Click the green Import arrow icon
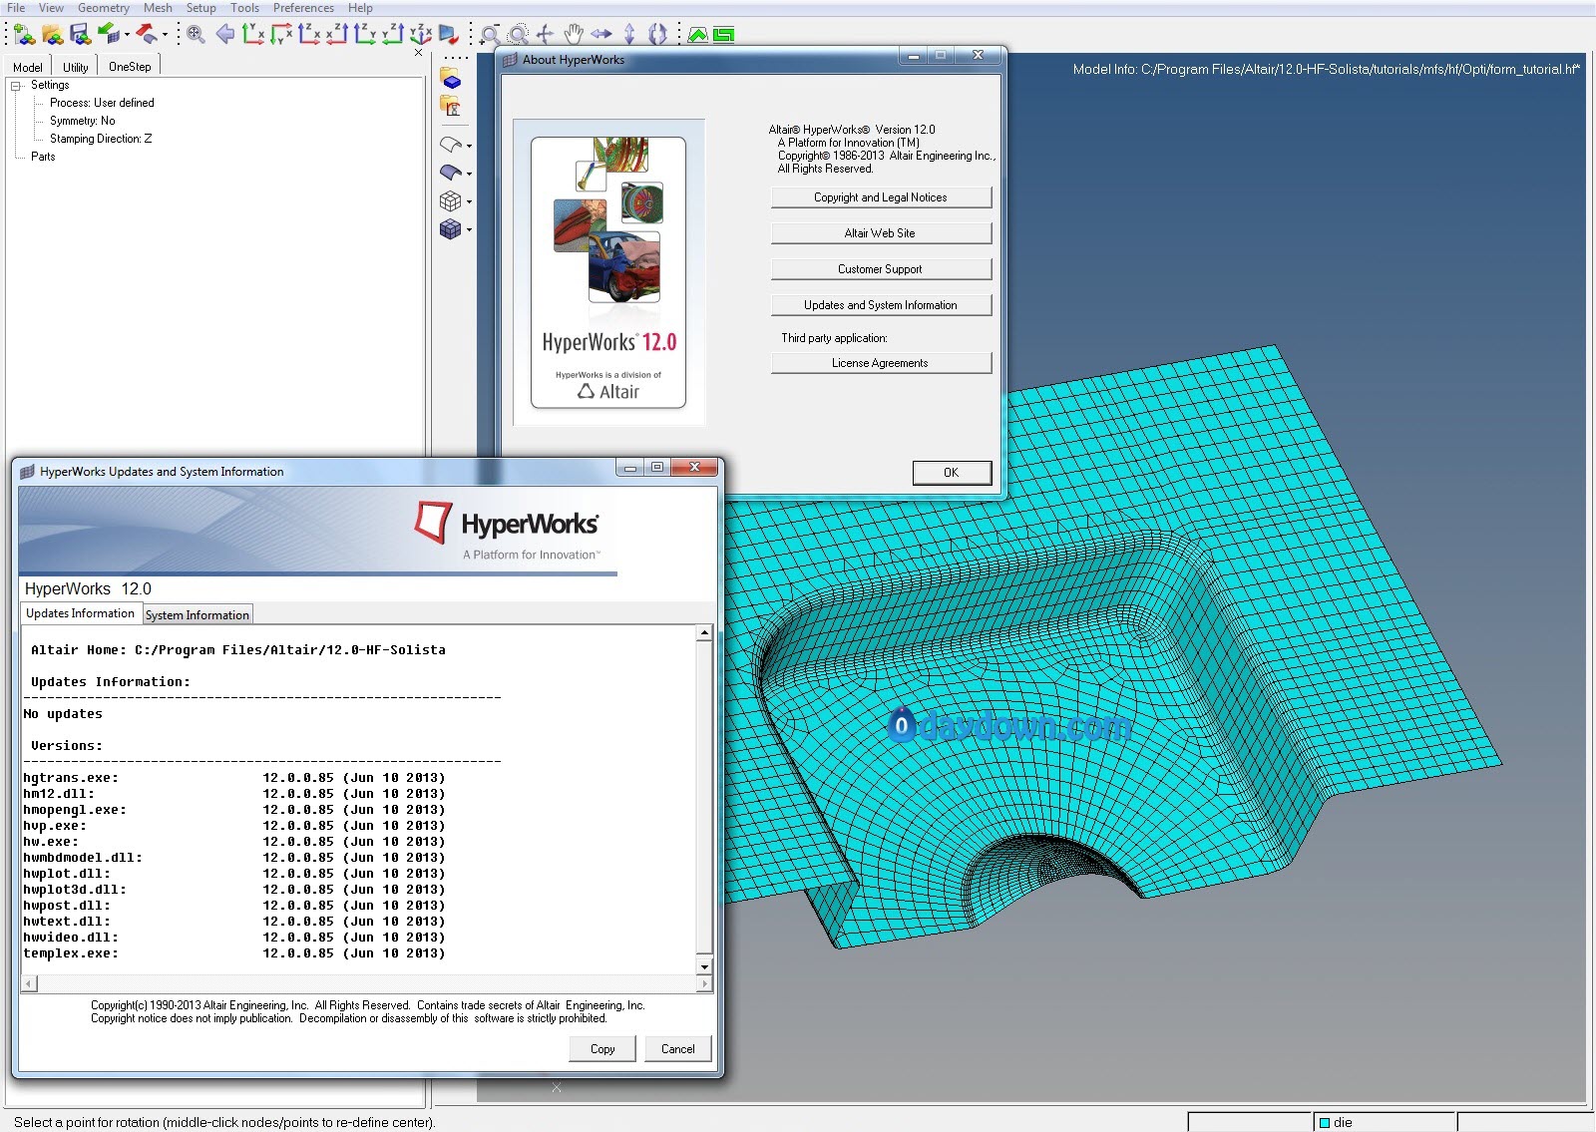Image resolution: width=1596 pixels, height=1132 pixels. coord(109,35)
